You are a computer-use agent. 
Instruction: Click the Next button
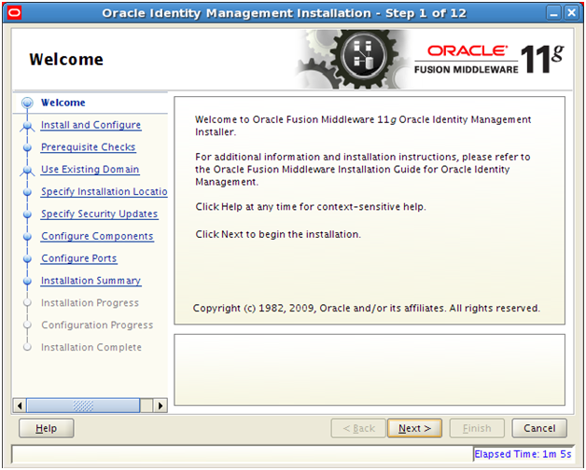click(414, 428)
